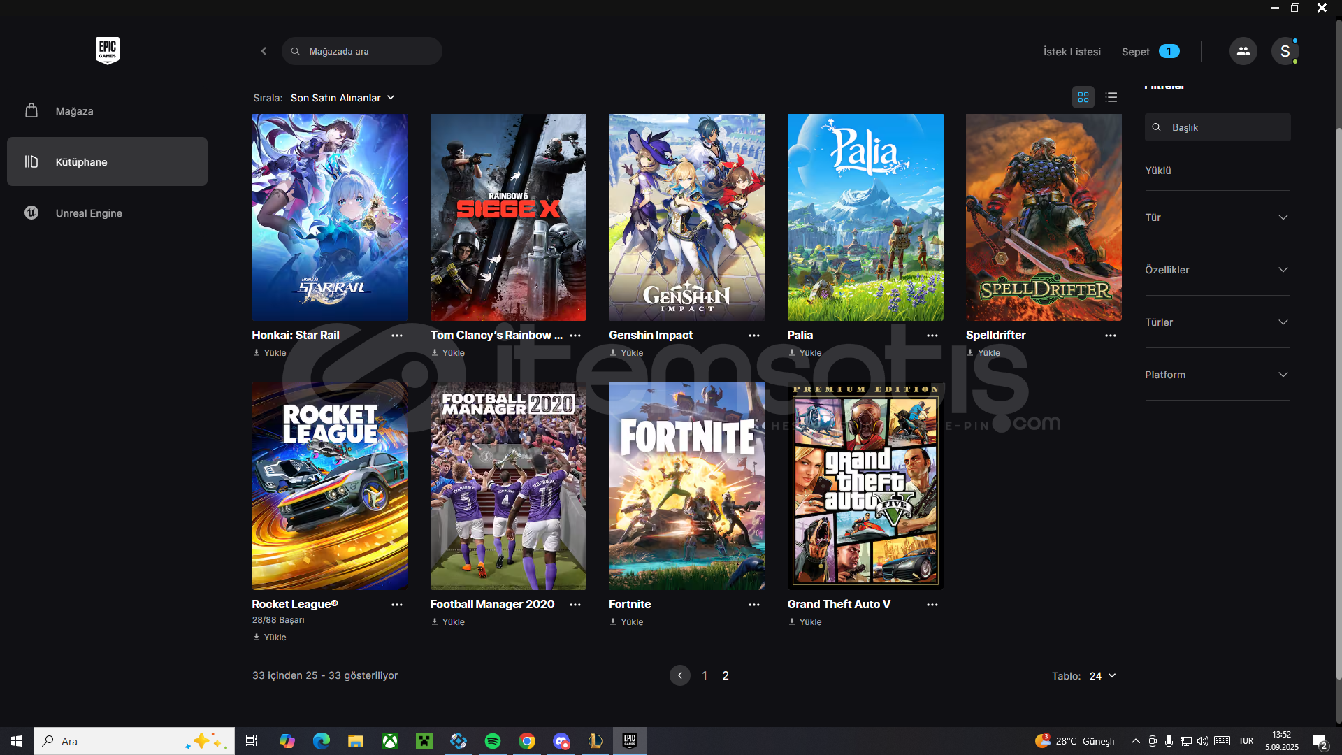Click the Mağazada ara search field

coord(362,51)
